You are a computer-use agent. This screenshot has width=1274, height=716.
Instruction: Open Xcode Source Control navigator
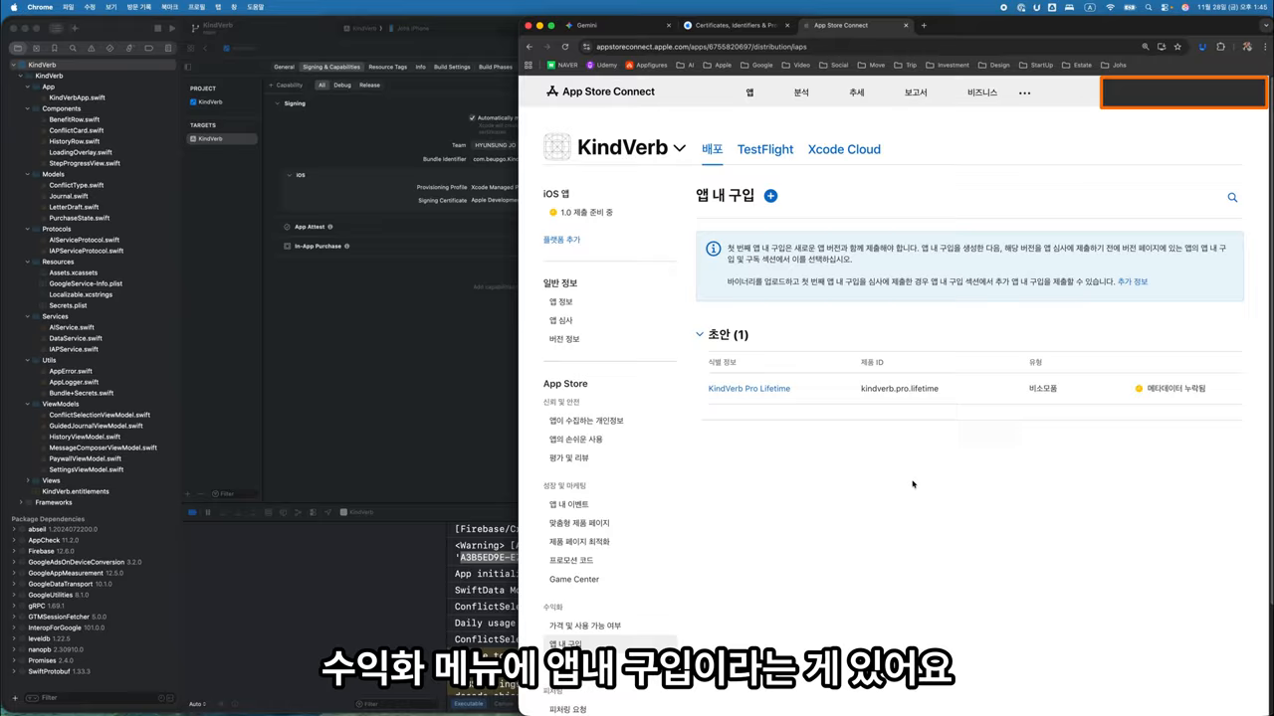pyautogui.click(x=36, y=48)
